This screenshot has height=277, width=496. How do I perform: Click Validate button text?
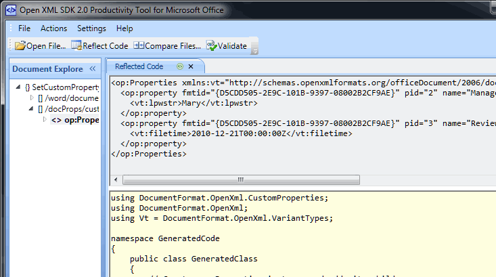pyautogui.click(x=232, y=46)
